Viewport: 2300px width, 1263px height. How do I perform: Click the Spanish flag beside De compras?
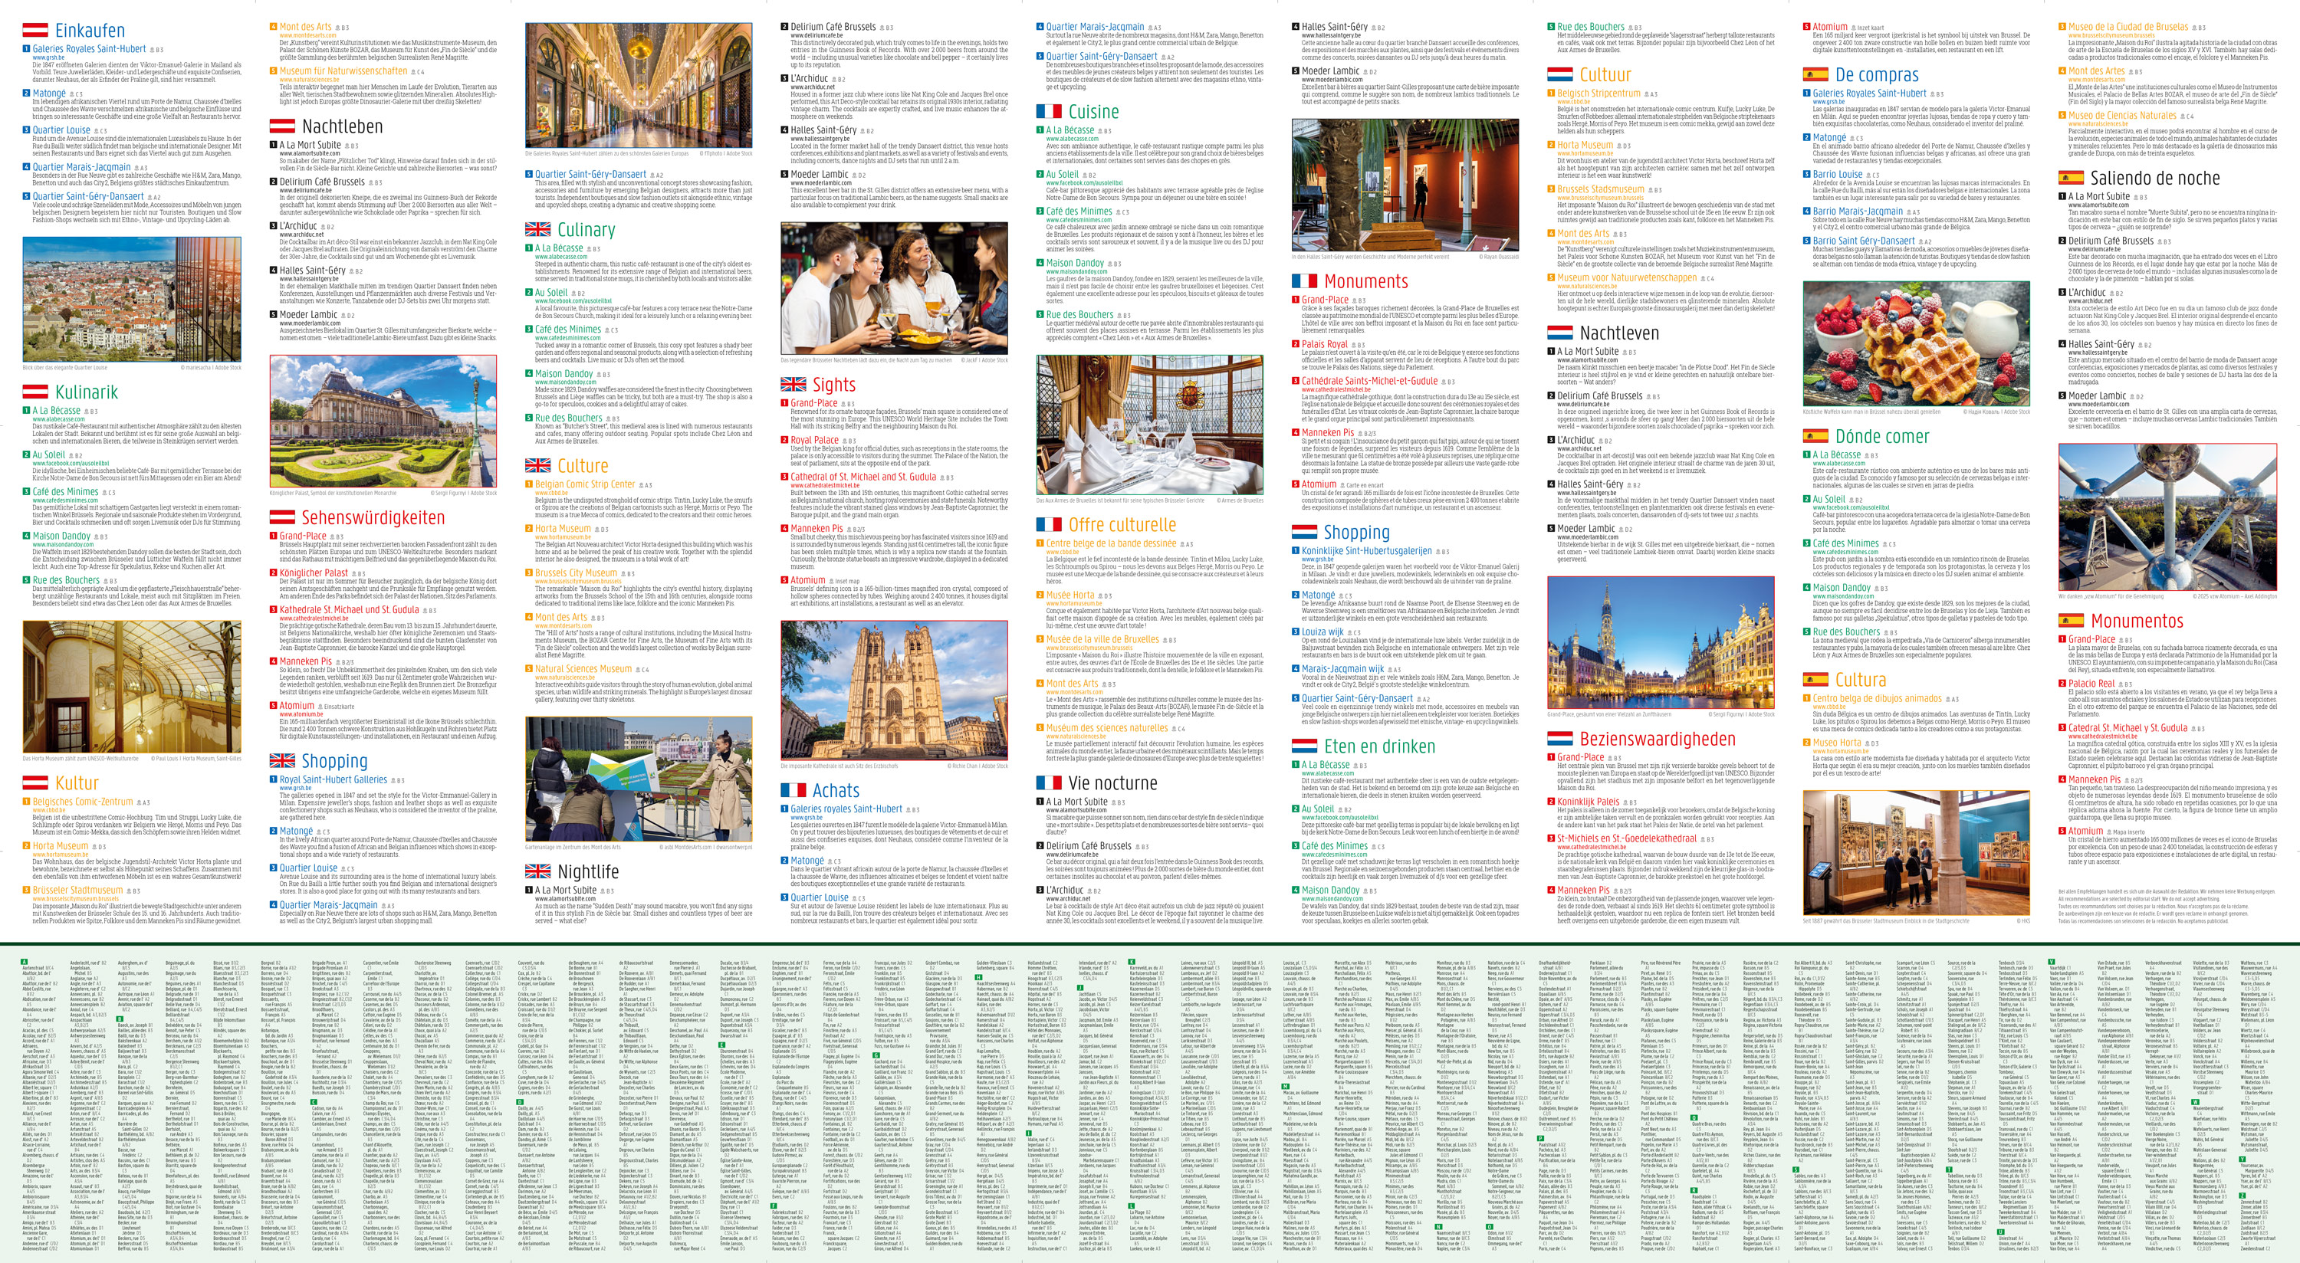pyautogui.click(x=1815, y=75)
